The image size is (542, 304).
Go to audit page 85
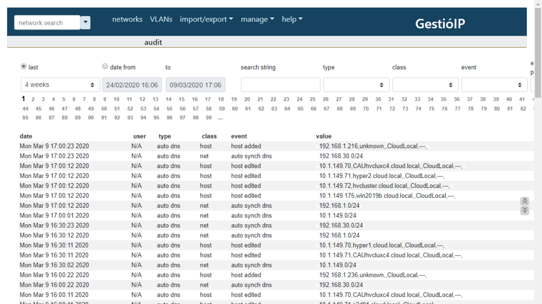[25, 118]
